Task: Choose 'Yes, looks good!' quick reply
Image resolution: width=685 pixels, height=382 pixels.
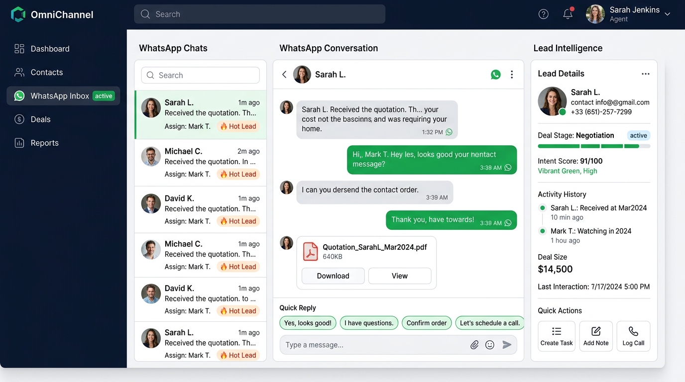Action: [x=308, y=323]
